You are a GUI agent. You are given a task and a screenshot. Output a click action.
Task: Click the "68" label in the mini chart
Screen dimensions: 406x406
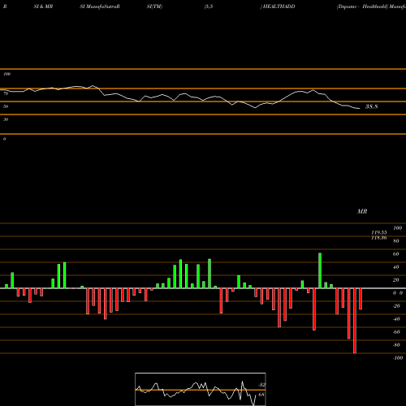point(261,395)
